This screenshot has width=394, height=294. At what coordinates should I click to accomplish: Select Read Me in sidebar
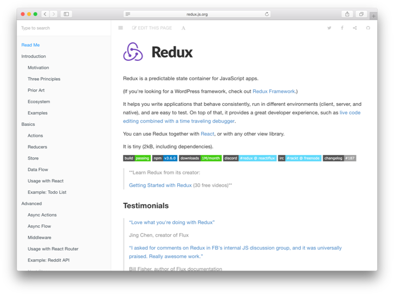[30, 45]
